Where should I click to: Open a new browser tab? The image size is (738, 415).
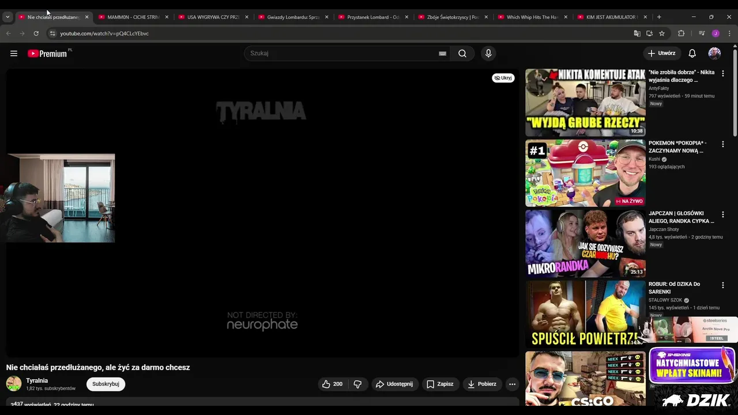(x=659, y=17)
